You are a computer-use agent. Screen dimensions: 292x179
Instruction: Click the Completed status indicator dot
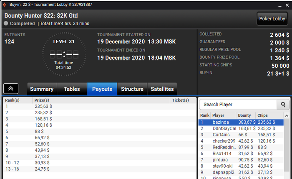(x=6, y=23)
